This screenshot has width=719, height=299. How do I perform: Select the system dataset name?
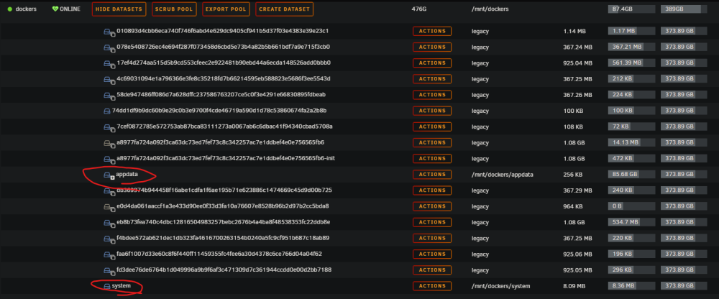click(122, 285)
